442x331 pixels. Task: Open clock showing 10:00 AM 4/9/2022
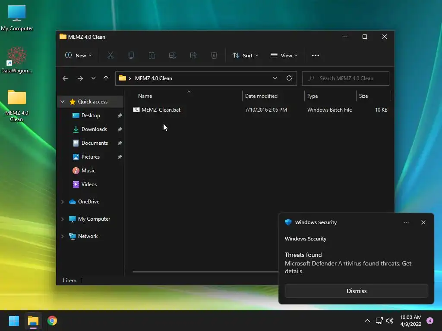pos(411,321)
